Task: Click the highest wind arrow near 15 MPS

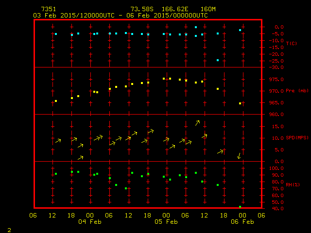Action: [197, 123]
